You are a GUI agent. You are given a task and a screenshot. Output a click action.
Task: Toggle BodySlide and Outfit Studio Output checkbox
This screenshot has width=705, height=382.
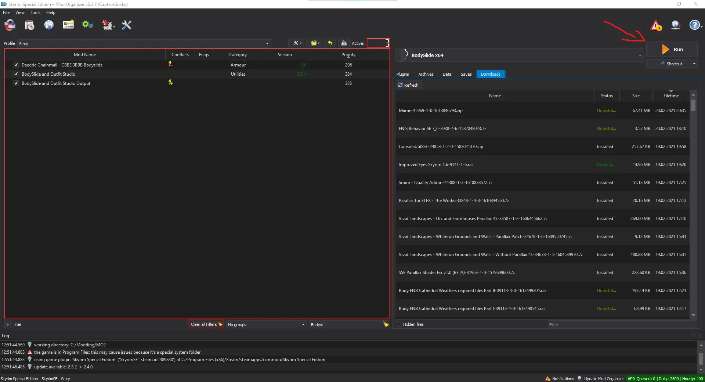point(16,83)
